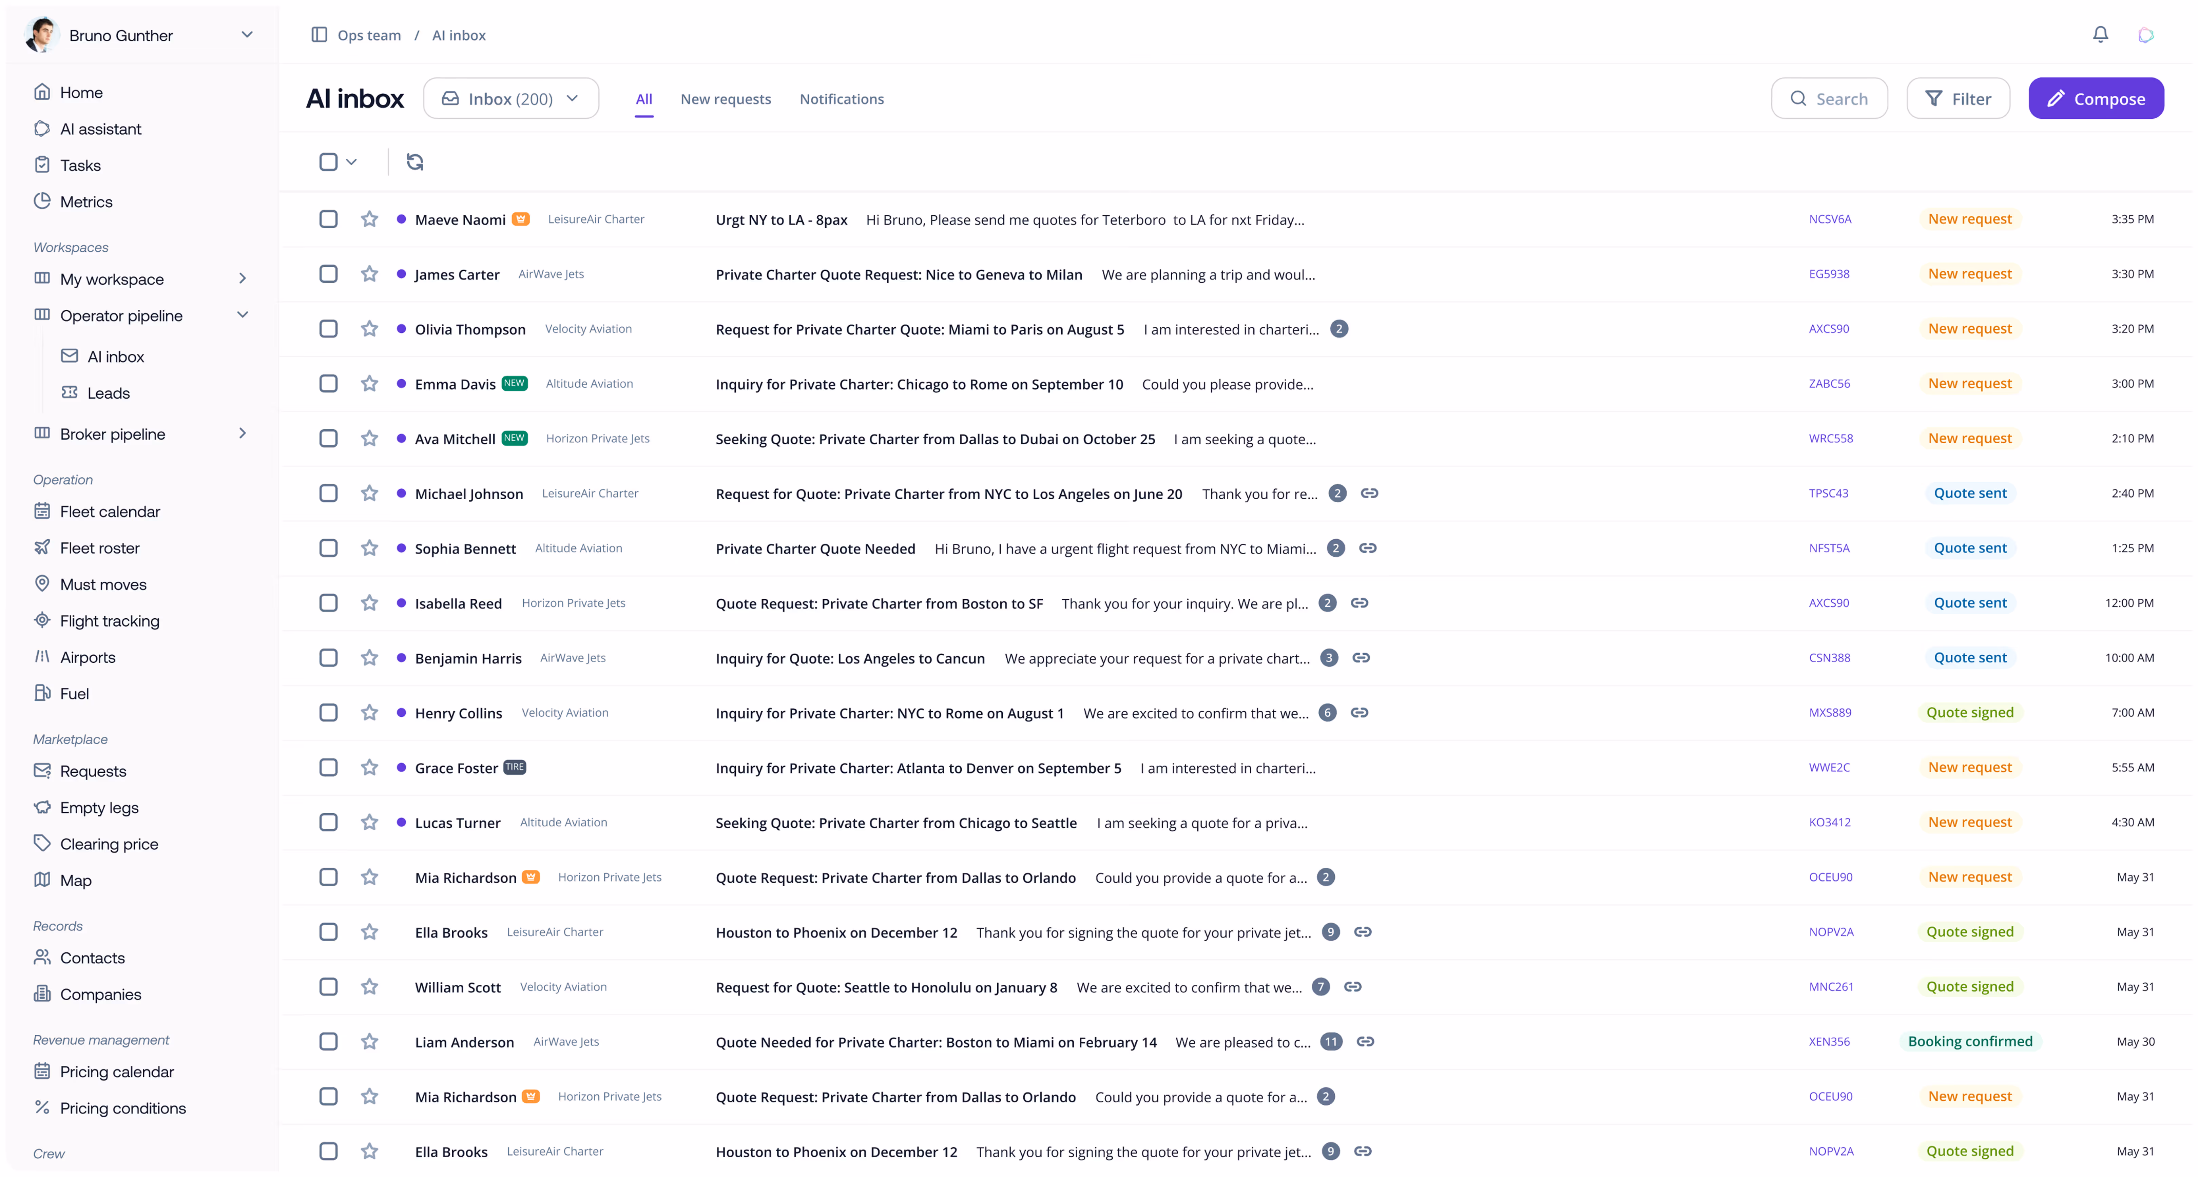Tick the select-all checkbox
Viewport: 2198px width, 1177px height.
pos(328,161)
